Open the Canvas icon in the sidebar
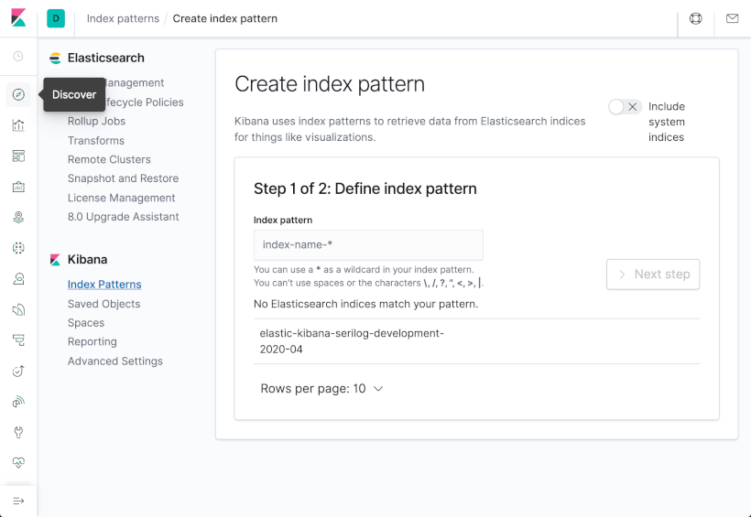 [18, 187]
